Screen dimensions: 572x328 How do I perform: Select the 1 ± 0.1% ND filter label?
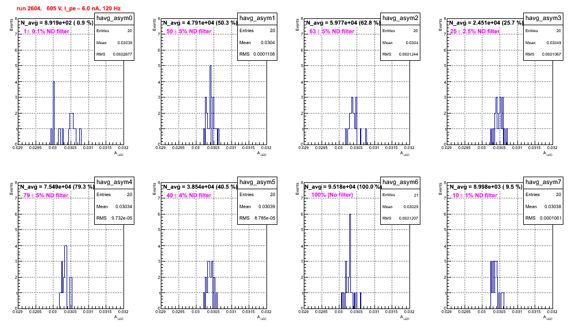click(x=47, y=32)
